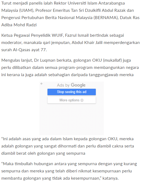Click the name "Abdul Khair Jalil"
This screenshot has height=185, width=143.
[87, 43]
